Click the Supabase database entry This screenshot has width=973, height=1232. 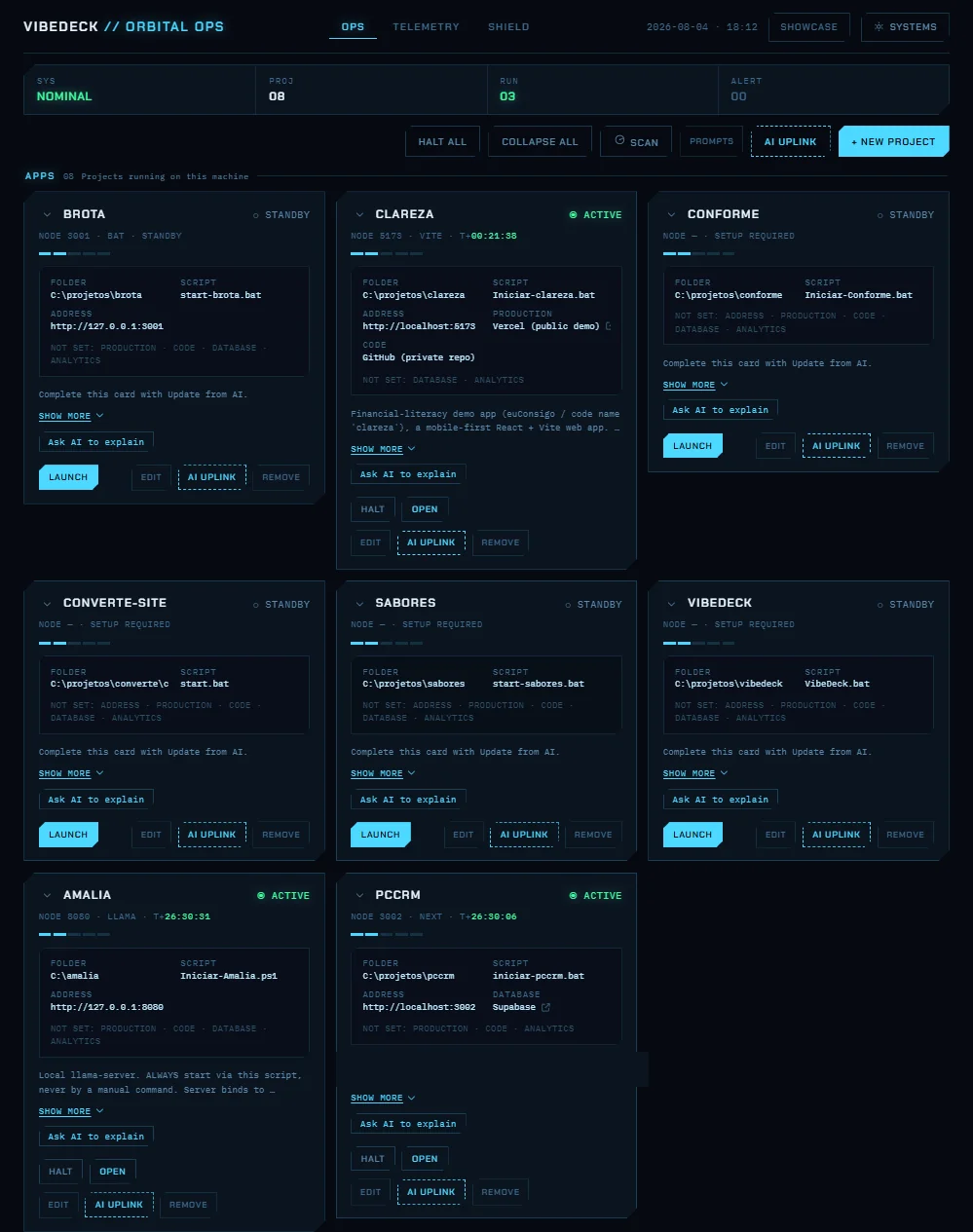pyautogui.click(x=514, y=1007)
